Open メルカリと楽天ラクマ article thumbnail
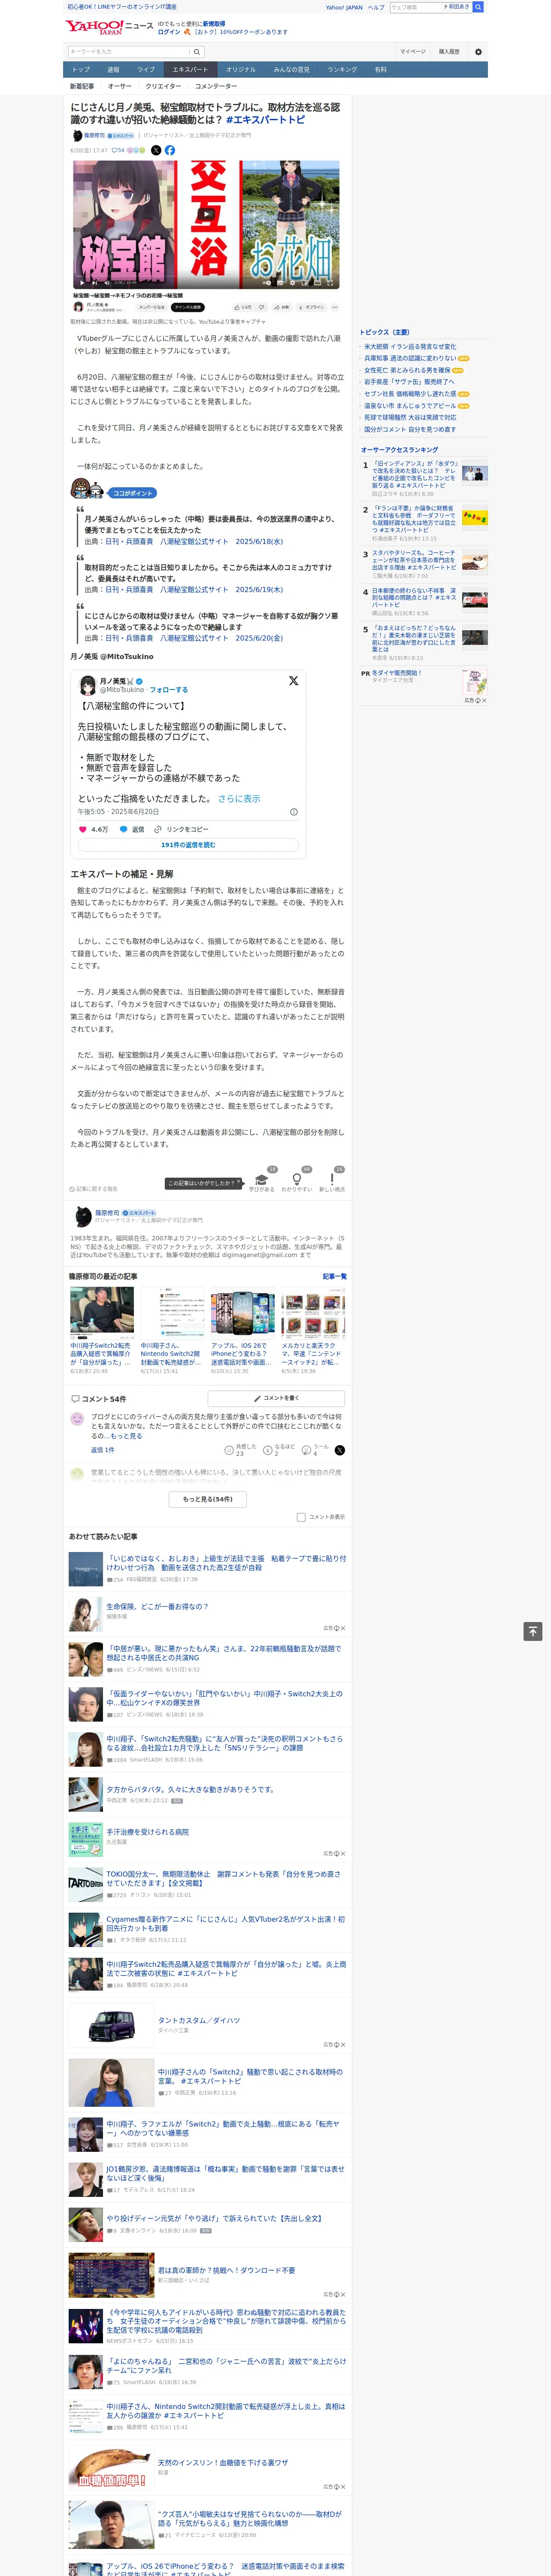This screenshot has height=2576, width=551. coord(313,1313)
